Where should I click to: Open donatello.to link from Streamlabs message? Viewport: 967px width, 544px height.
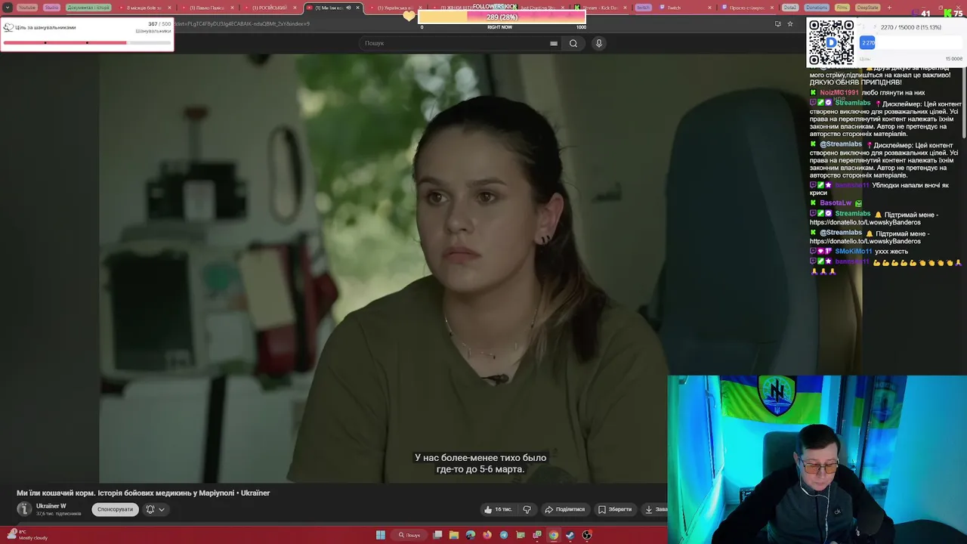[x=865, y=222]
